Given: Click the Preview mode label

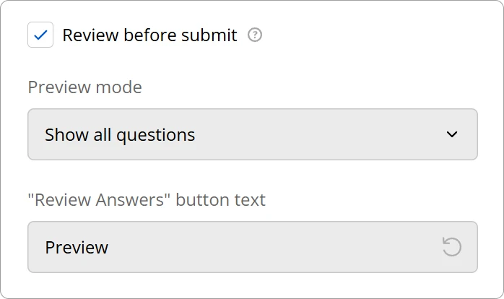Looking at the screenshot, I should (x=84, y=87).
